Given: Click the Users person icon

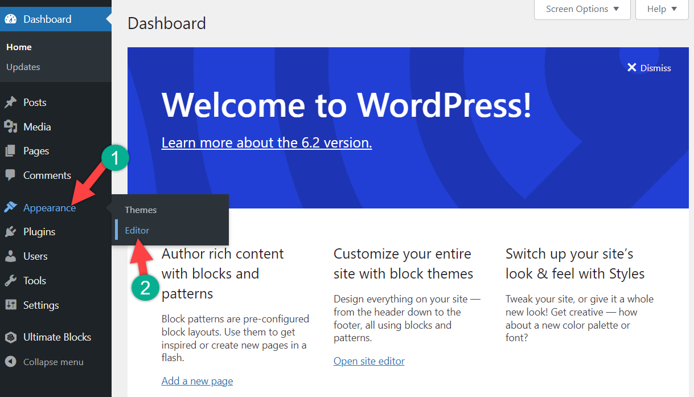Looking at the screenshot, I should 11,256.
